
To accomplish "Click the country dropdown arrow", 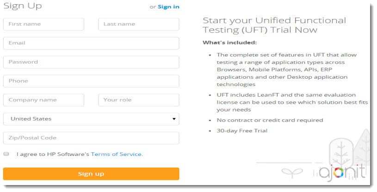I will [x=174, y=119].
